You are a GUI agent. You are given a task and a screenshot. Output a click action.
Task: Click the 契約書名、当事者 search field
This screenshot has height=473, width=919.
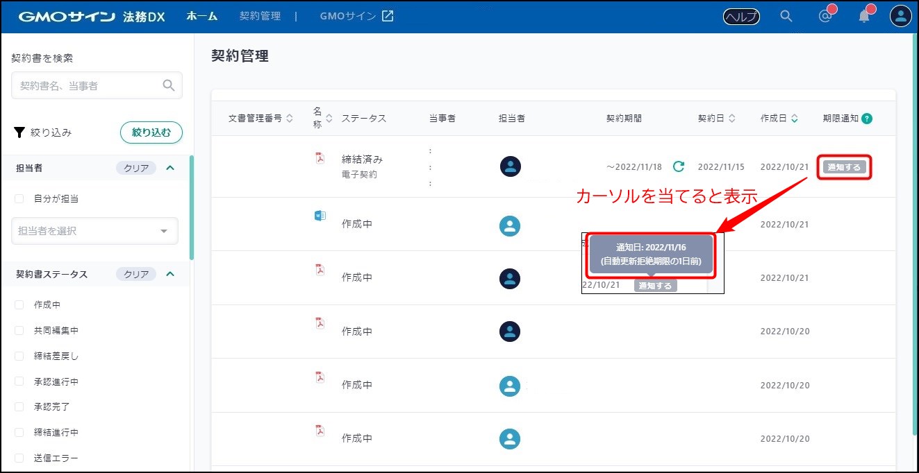coord(88,85)
